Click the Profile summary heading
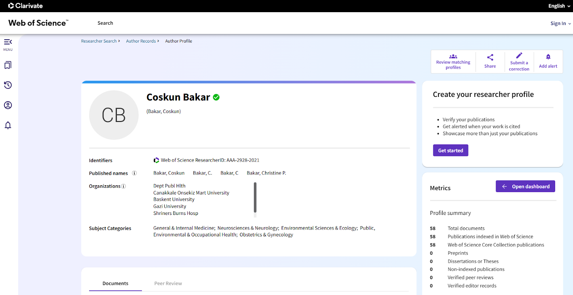 (450, 213)
